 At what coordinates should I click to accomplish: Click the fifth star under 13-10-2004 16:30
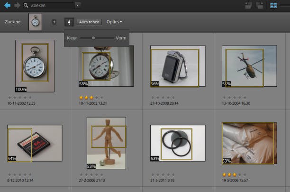click(x=245, y=98)
